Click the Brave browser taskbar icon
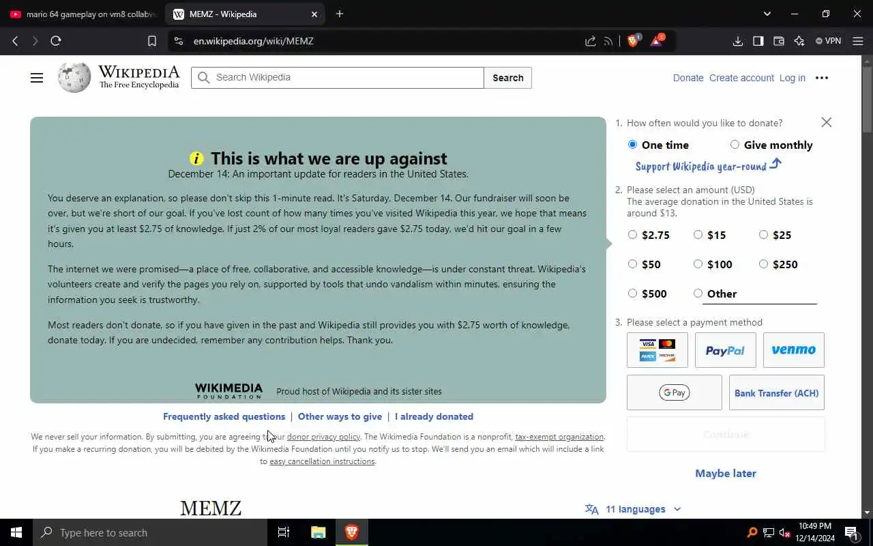873x546 pixels. click(352, 532)
